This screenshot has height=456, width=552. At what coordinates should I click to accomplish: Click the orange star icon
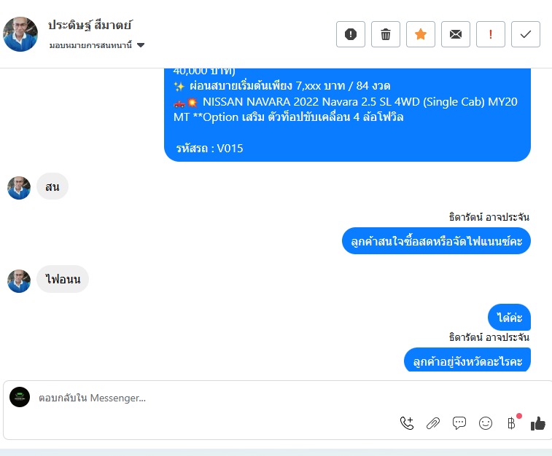pyautogui.click(x=421, y=34)
